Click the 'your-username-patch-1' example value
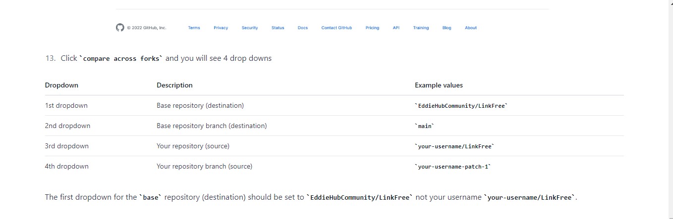The image size is (673, 219). click(453, 167)
